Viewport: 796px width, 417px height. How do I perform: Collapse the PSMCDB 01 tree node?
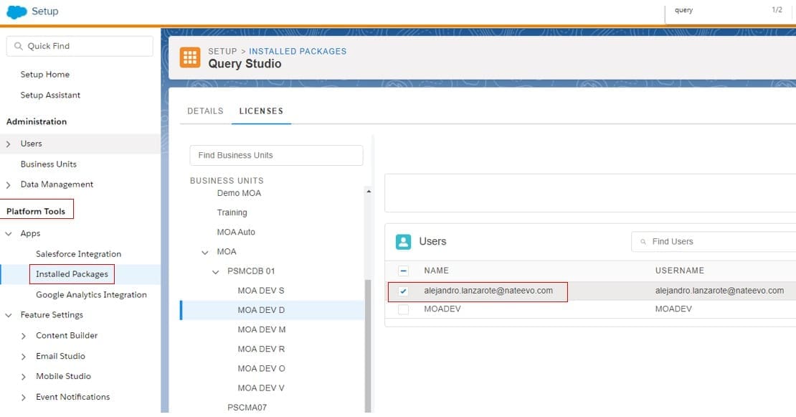(216, 272)
